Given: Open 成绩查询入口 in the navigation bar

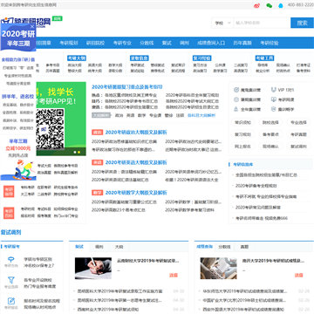Looking at the screenshot, I should pos(211,43).
